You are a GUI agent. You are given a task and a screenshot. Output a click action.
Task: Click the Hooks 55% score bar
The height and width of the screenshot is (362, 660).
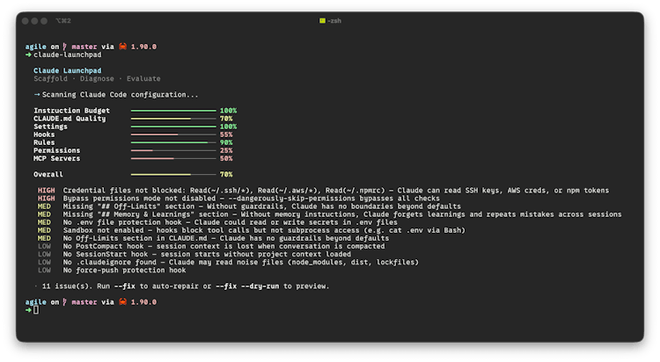[x=173, y=134]
